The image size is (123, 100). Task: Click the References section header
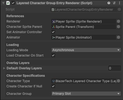click(x=15, y=16)
